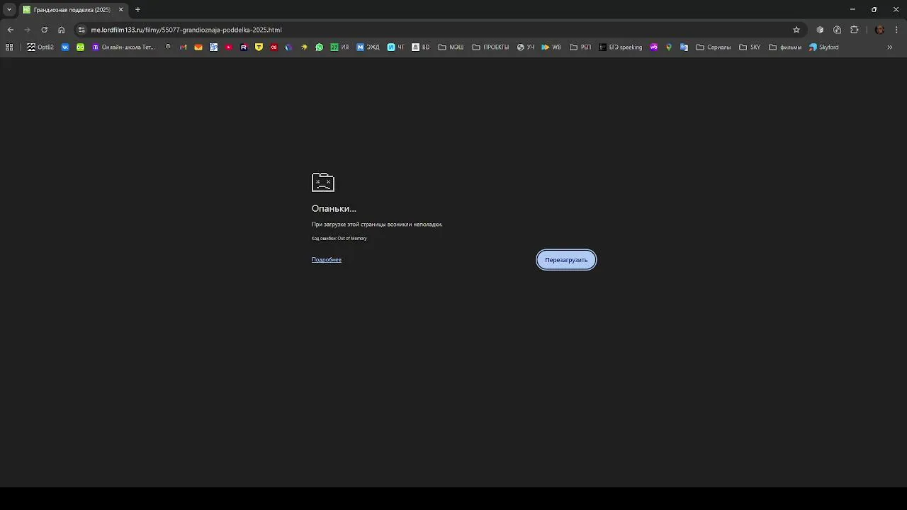Open the purple wb bookmark icon

point(653,47)
